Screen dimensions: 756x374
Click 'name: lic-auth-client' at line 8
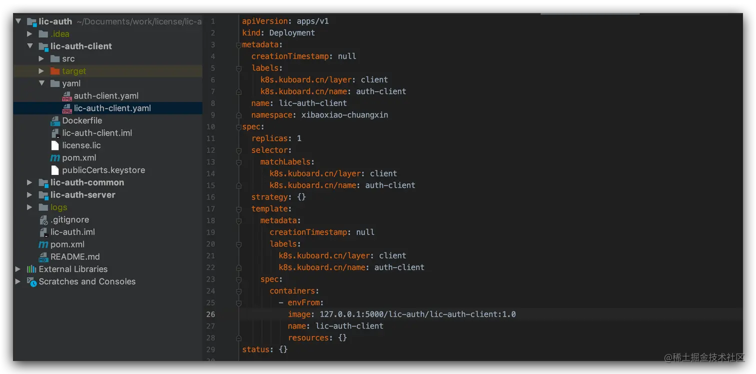pyautogui.click(x=299, y=103)
